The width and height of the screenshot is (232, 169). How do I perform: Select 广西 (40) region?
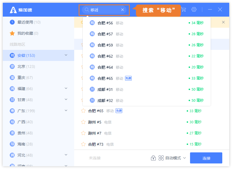(x=38, y=122)
